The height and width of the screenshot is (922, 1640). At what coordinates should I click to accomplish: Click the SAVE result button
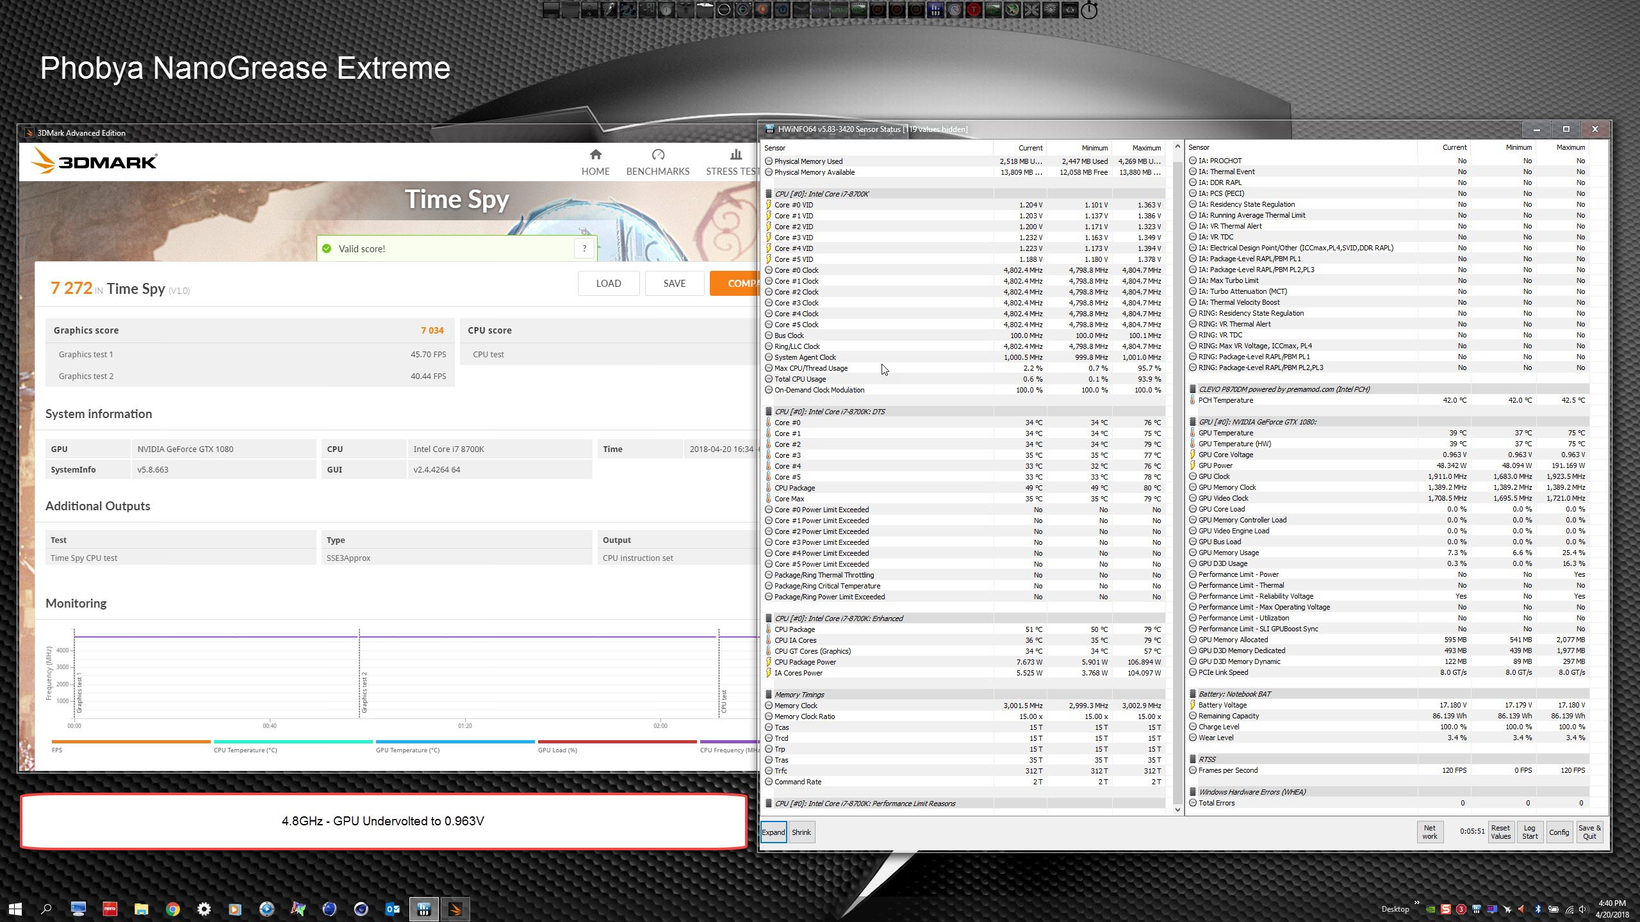pos(674,283)
